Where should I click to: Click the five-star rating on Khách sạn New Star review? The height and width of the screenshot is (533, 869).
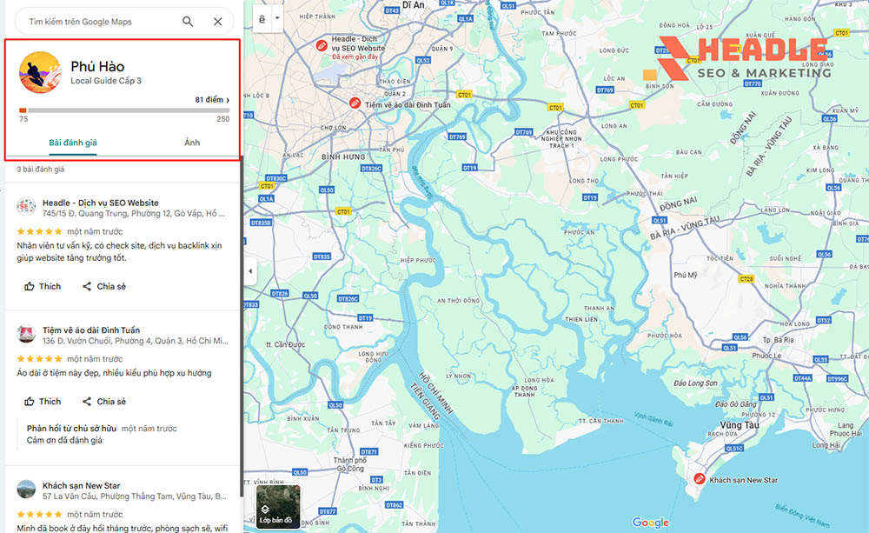click(x=39, y=514)
